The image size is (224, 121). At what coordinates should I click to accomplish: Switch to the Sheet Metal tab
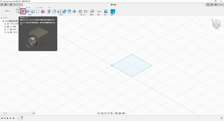click(39, 8)
